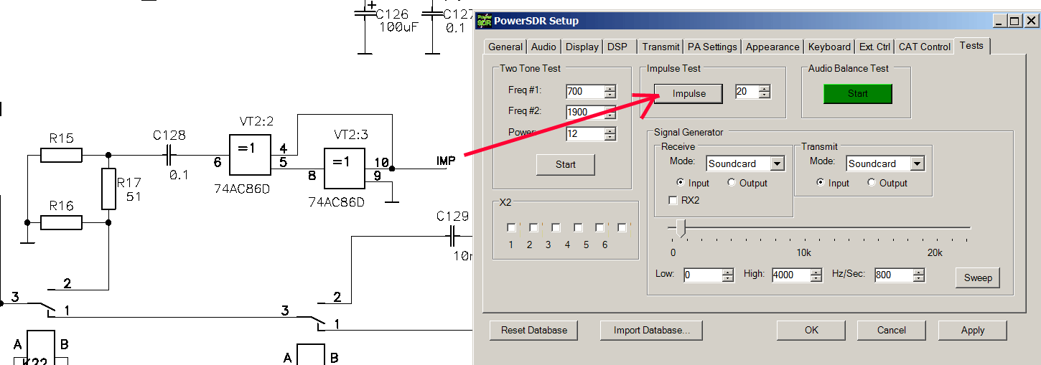This screenshot has height=365, width=1041.
Task: Switch to the DSP tab
Action: pos(617,47)
